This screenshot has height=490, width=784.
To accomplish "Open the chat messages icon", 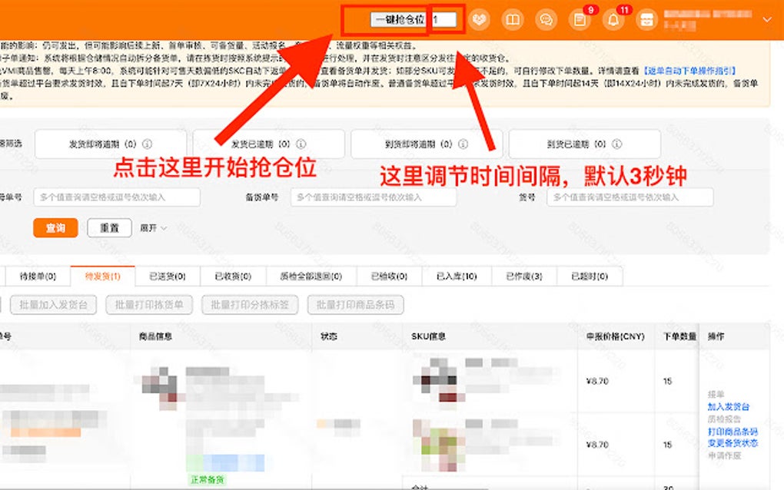I will pos(546,20).
